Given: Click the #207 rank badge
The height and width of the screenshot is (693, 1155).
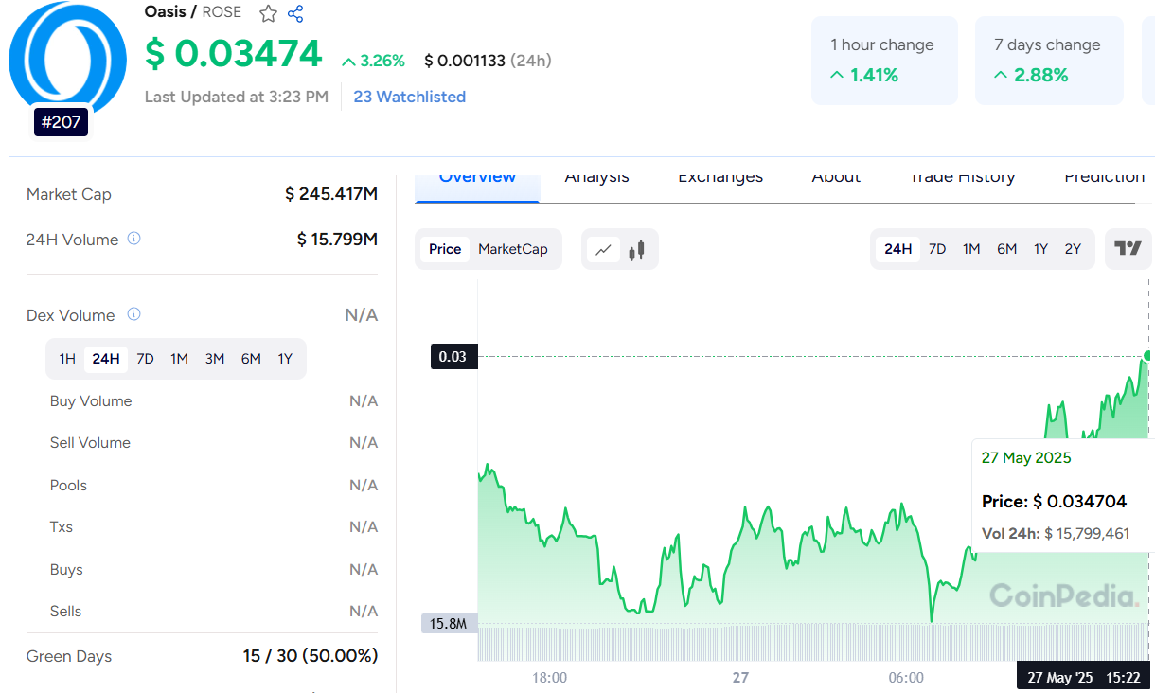Looking at the screenshot, I should click(62, 122).
